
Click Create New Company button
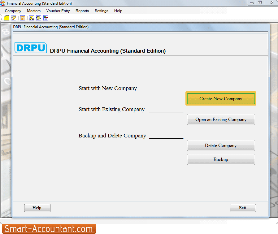[221, 99]
